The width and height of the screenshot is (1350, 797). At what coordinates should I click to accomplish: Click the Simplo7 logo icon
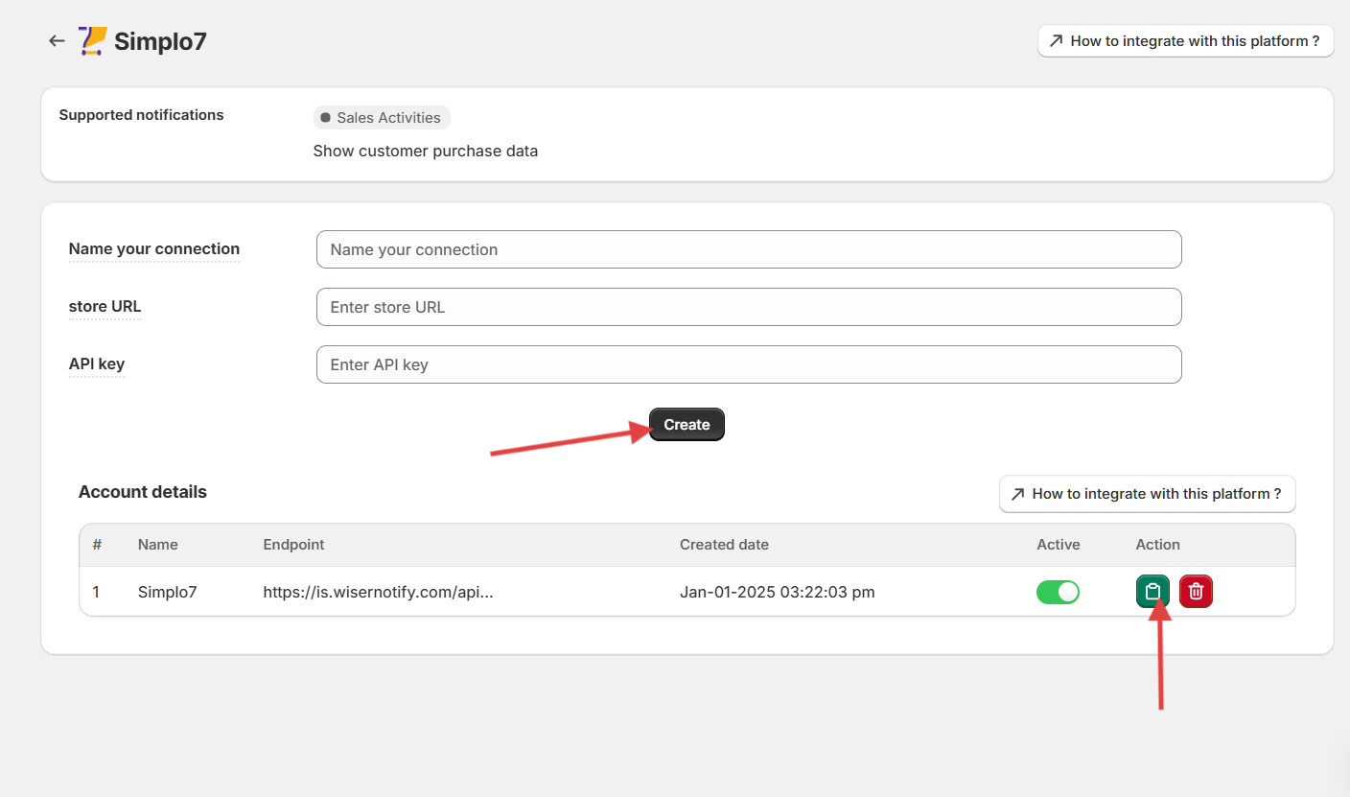coord(92,41)
